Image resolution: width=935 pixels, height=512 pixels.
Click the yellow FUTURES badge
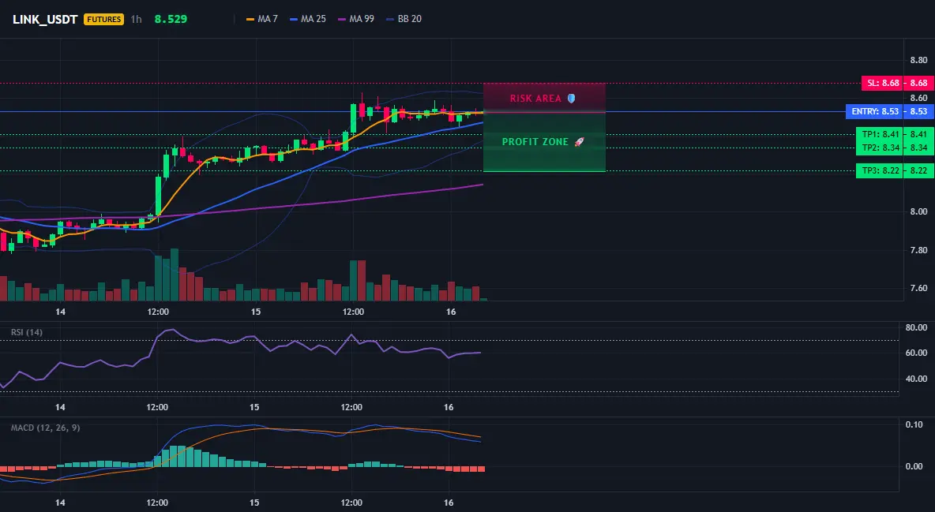tap(103, 19)
